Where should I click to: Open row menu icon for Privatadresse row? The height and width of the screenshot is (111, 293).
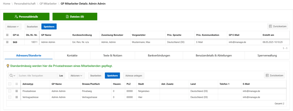17,91
